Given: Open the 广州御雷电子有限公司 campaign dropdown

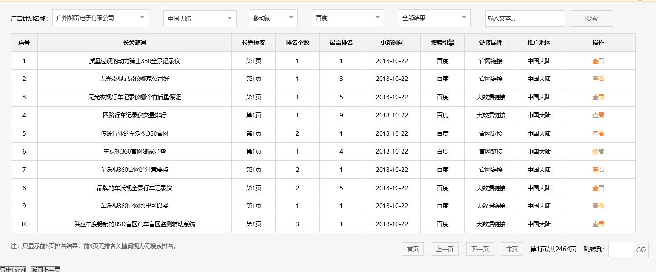Looking at the screenshot, I should [x=100, y=17].
